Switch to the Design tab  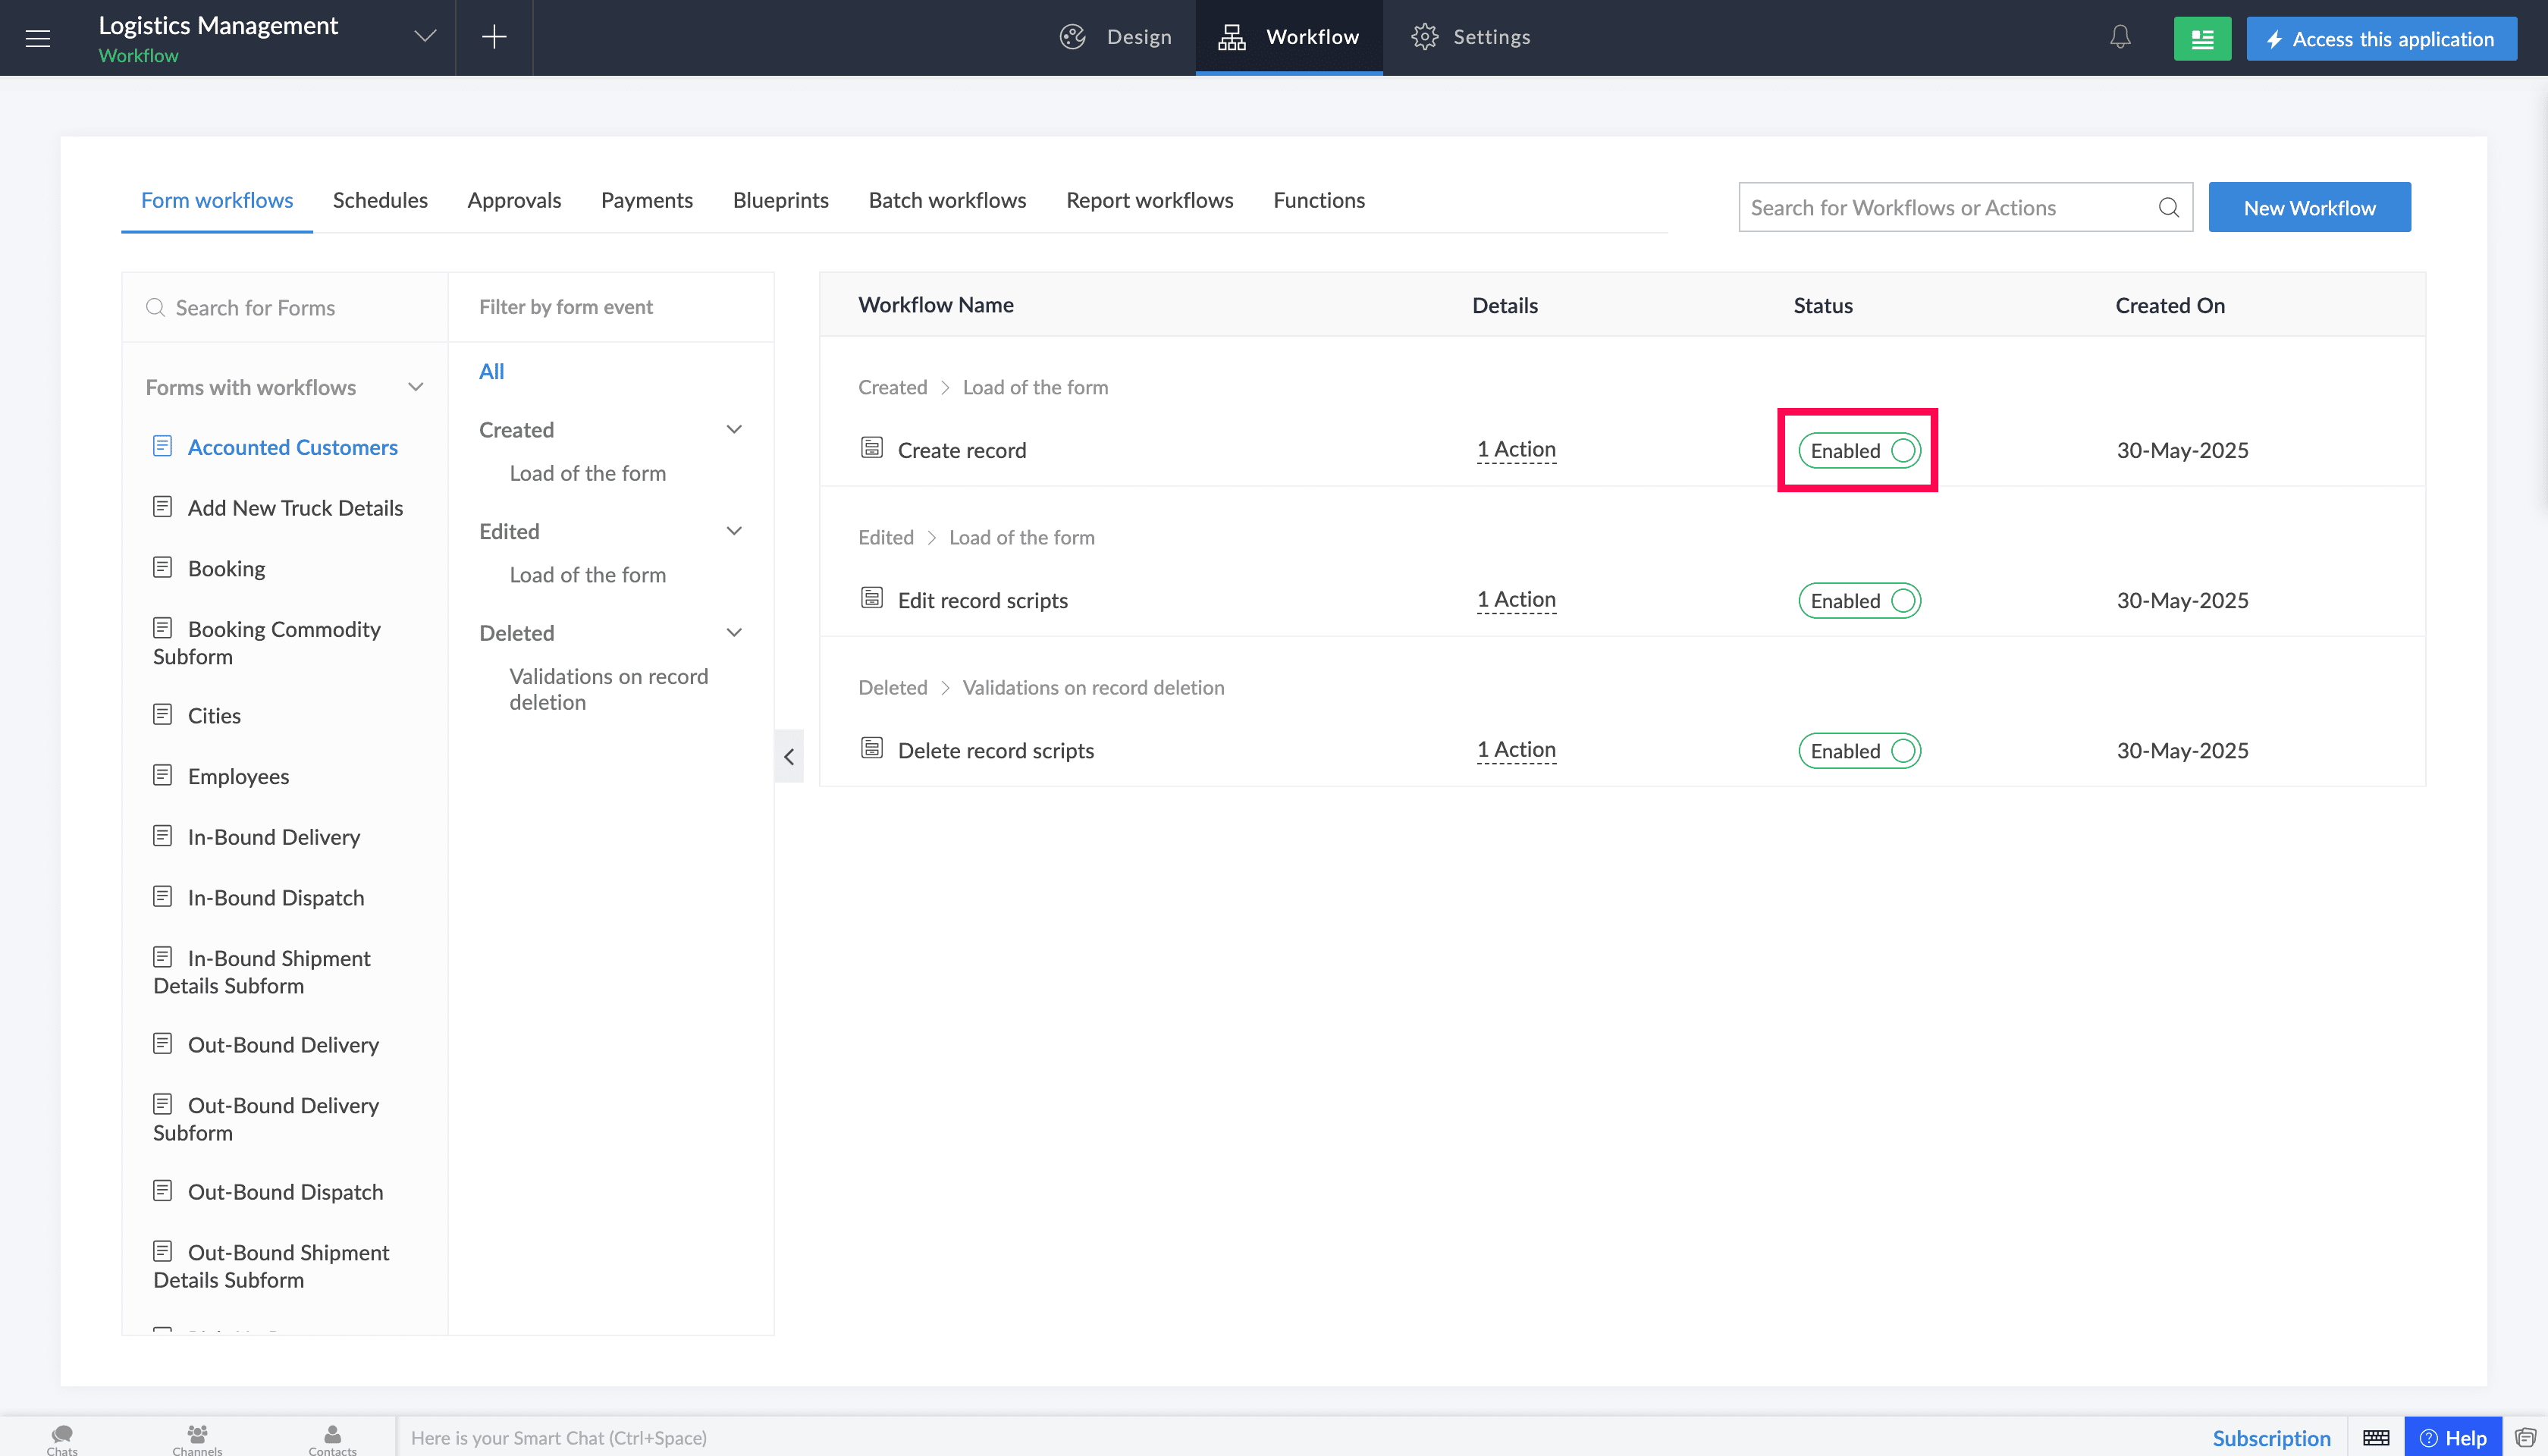point(1116,37)
